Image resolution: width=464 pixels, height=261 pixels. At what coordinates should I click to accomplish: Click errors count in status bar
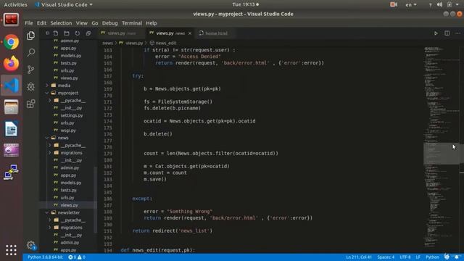[x=72, y=257]
